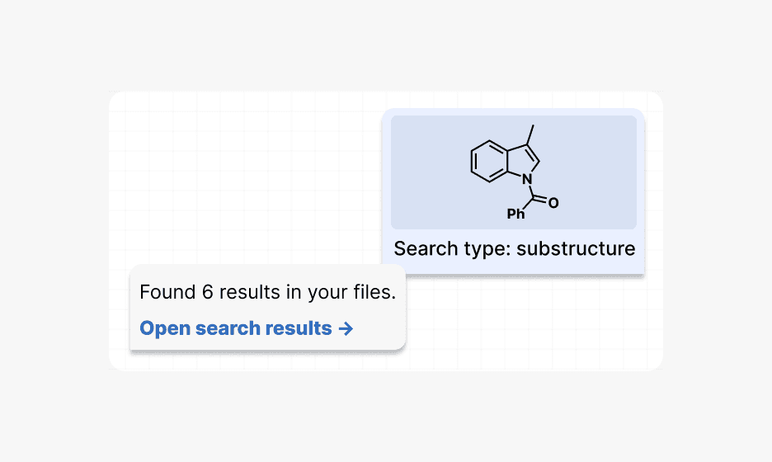Click the Search type: substructure label
772x462 pixels.
click(515, 248)
